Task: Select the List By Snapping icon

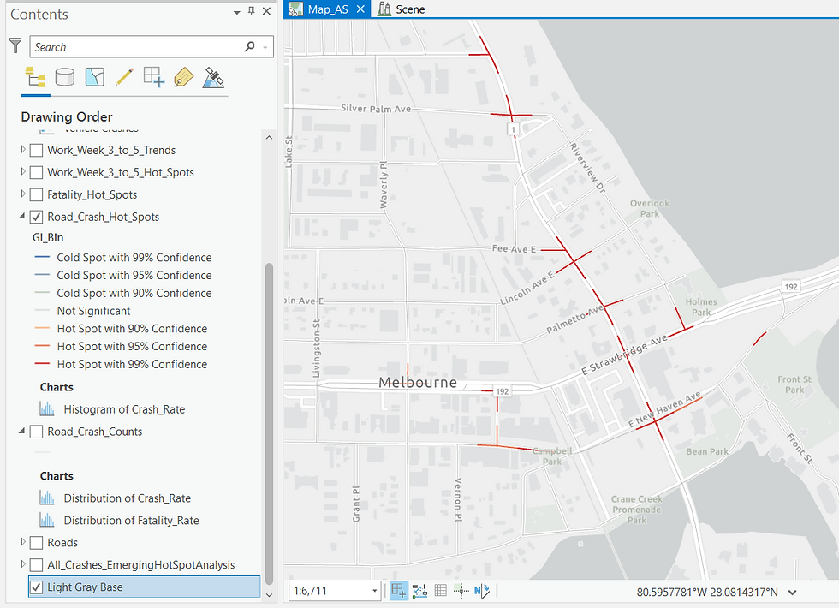Action: pos(153,78)
